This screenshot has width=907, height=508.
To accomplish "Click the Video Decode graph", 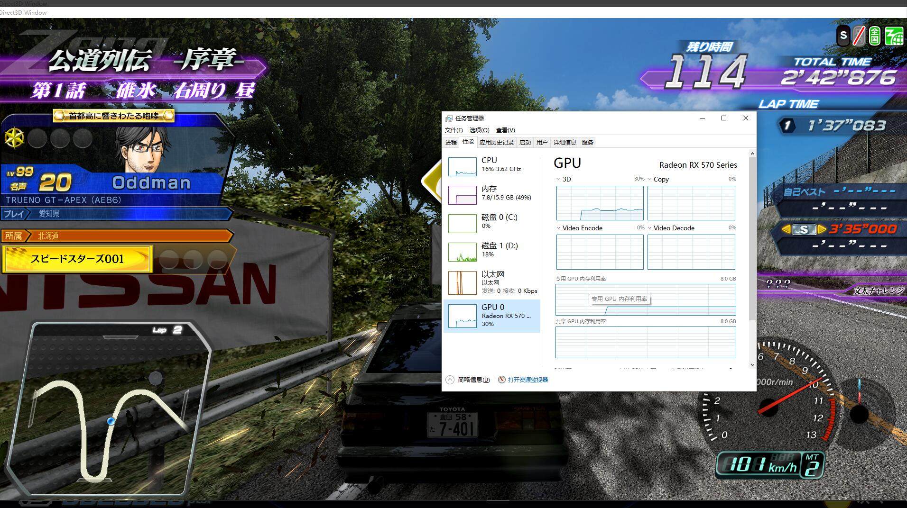I will point(691,252).
